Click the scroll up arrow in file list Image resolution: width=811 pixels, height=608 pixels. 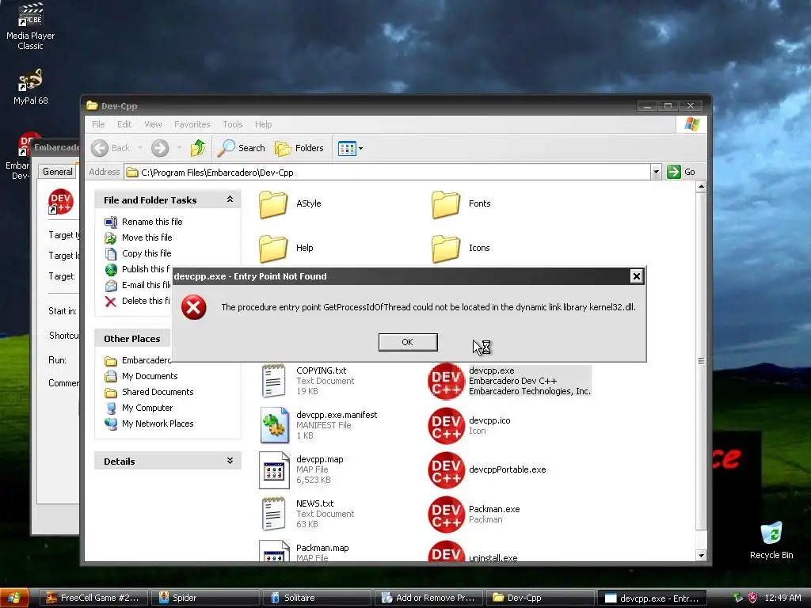[702, 187]
